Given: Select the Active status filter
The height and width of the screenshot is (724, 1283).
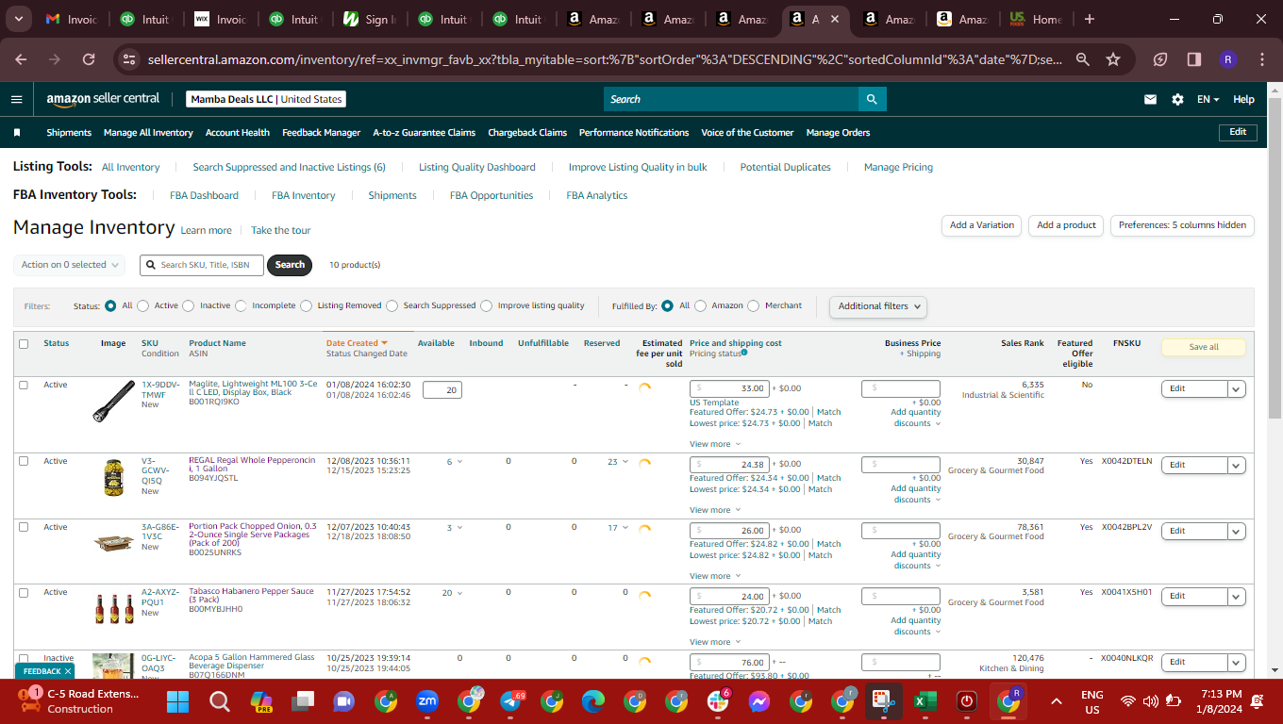Looking at the screenshot, I should 142,305.
